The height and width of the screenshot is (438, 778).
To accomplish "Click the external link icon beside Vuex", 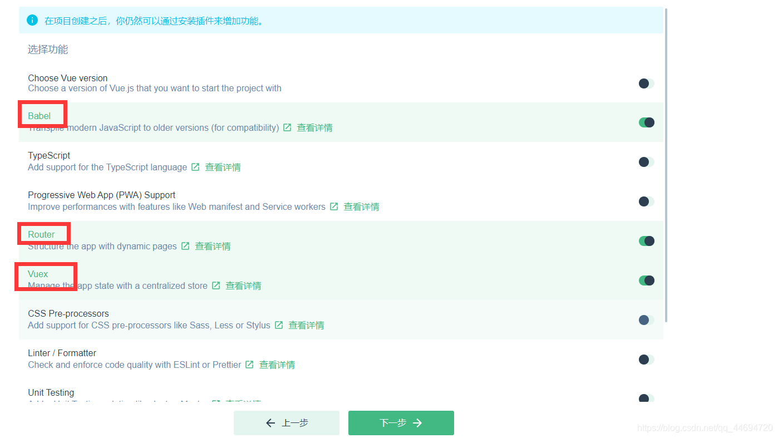I will pyautogui.click(x=216, y=286).
